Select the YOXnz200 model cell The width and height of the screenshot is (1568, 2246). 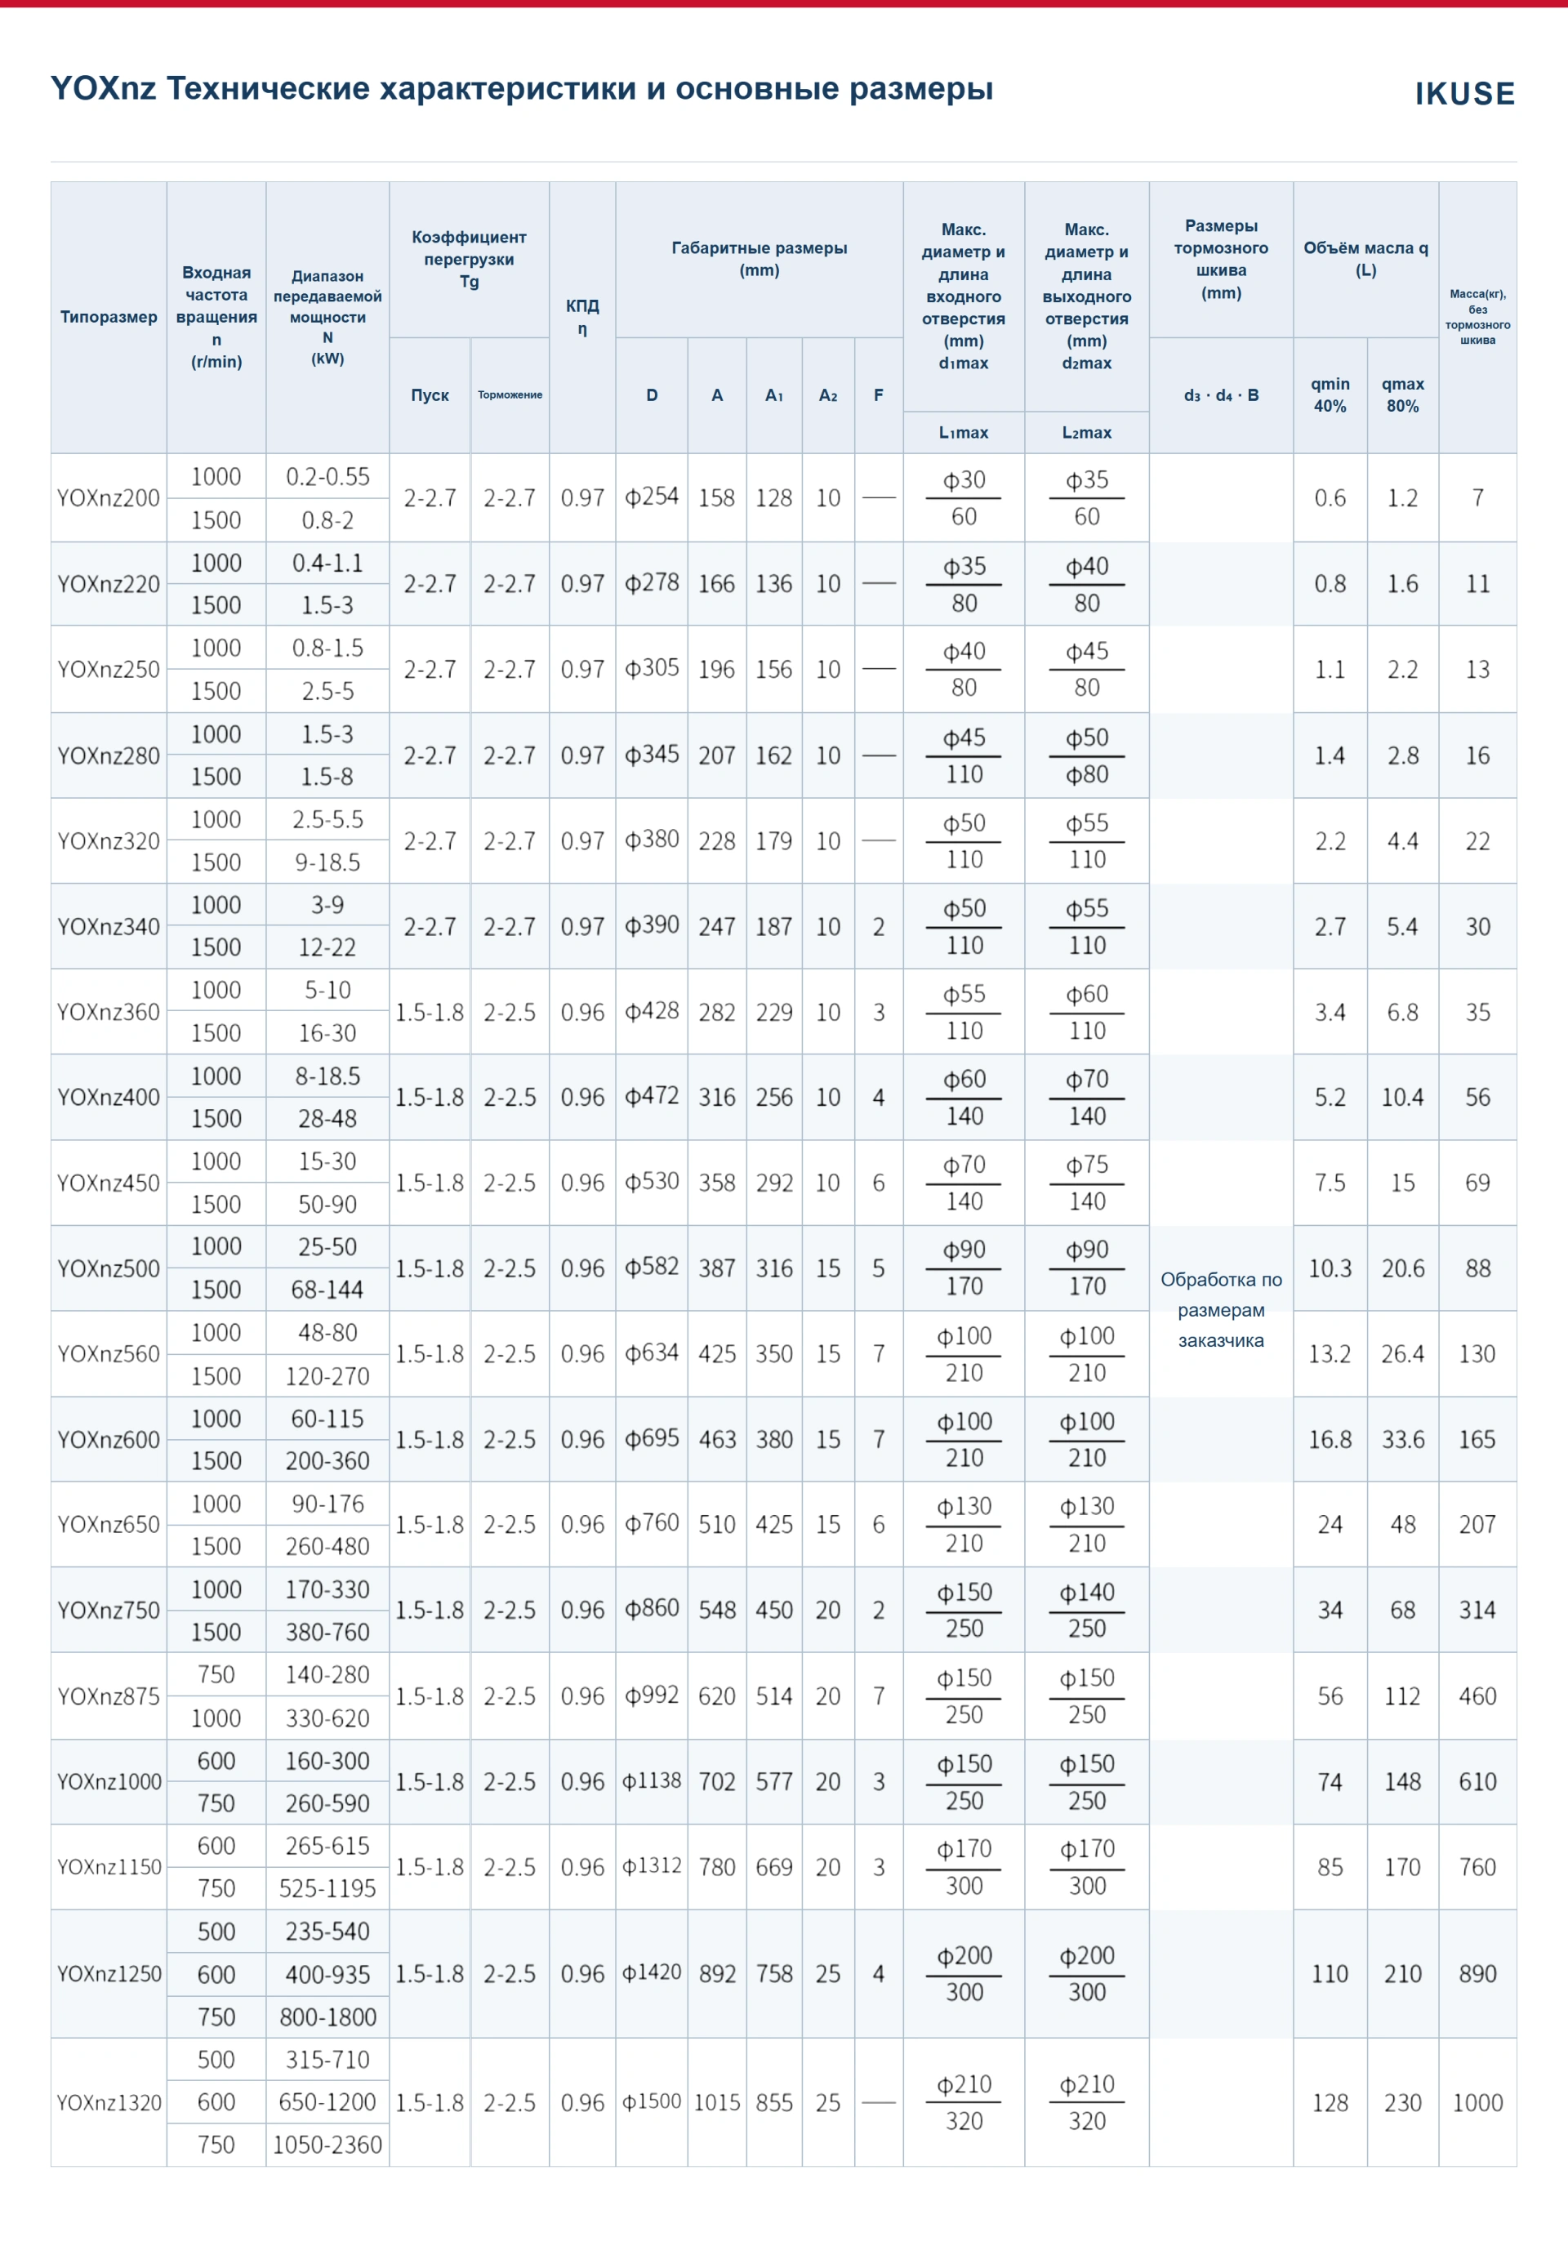click(x=109, y=497)
